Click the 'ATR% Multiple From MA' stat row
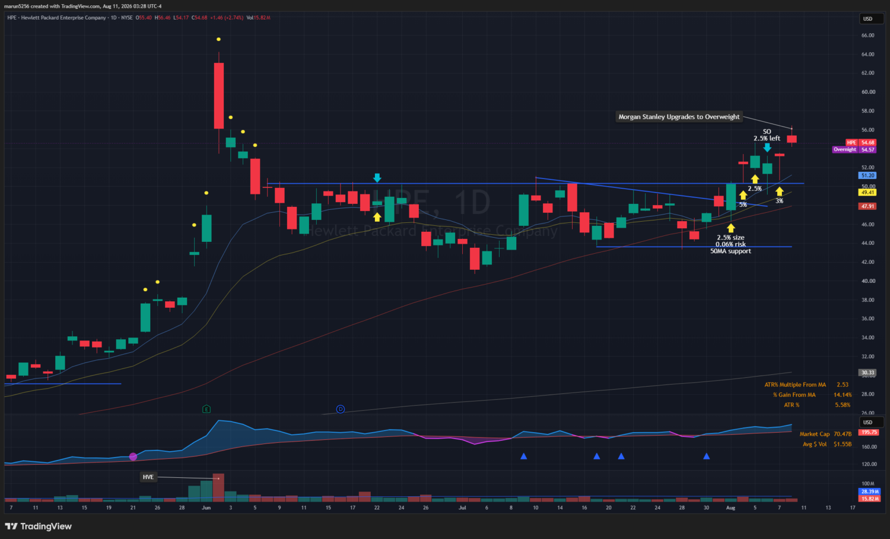The width and height of the screenshot is (890, 539). (806, 385)
